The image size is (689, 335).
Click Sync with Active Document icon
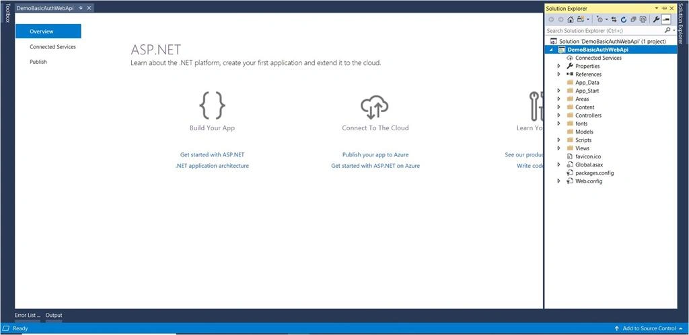[614, 19]
